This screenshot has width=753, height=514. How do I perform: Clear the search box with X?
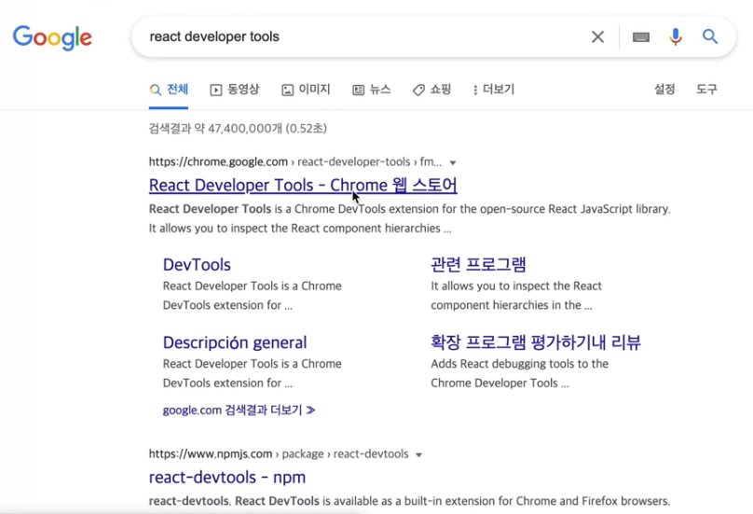point(598,37)
